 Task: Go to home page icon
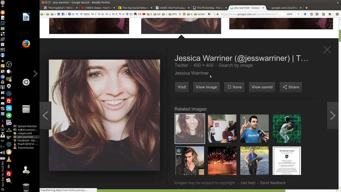pyautogui.click(x=330, y=14)
